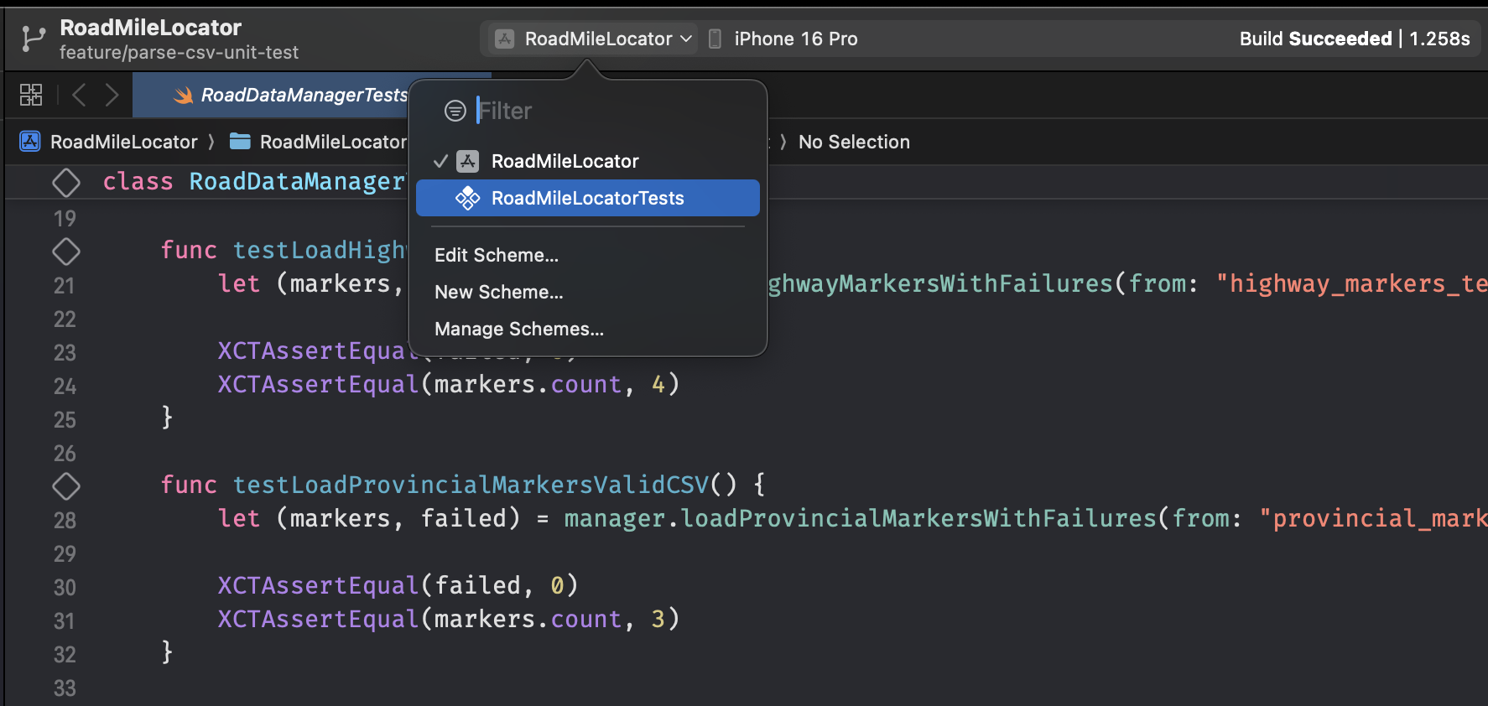Go forward with the right chevron arrow
The height and width of the screenshot is (706, 1488).
tap(112, 95)
